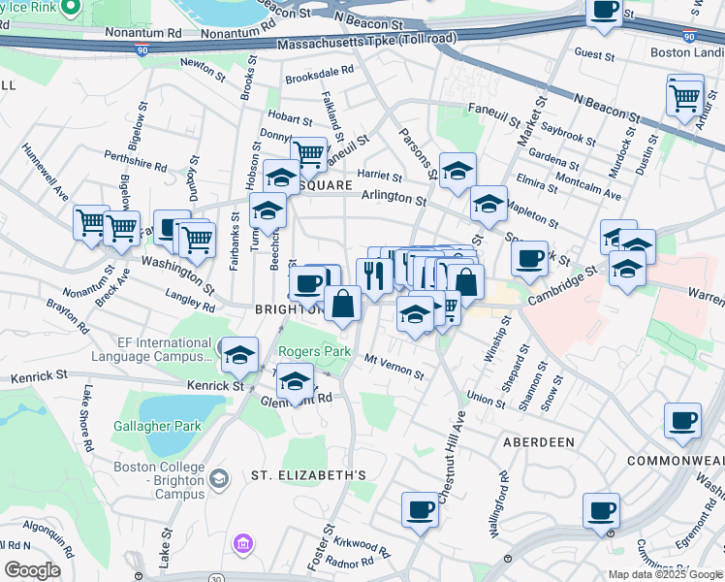Open coffee cup marker left of Egremont Rd
This screenshot has height=582, width=725.
(601, 512)
